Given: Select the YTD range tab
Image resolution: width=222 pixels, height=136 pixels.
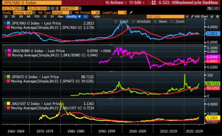Looking at the screenshot, I should (37, 17).
